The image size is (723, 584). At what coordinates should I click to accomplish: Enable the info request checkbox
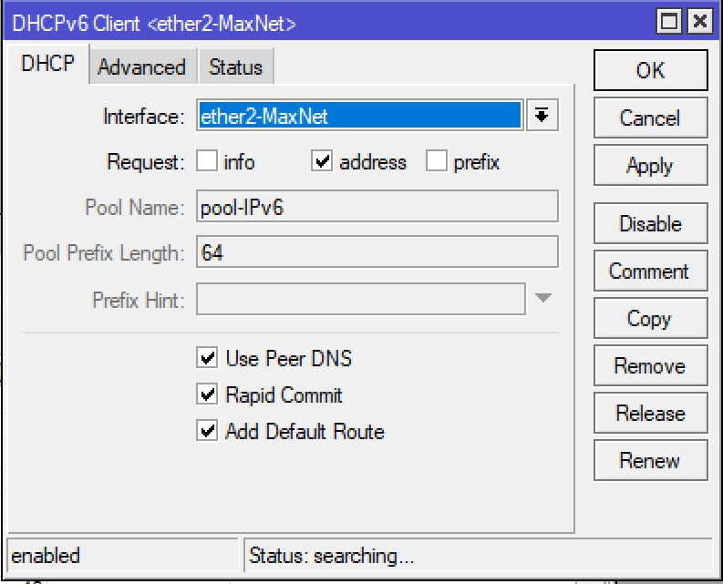coord(207,161)
